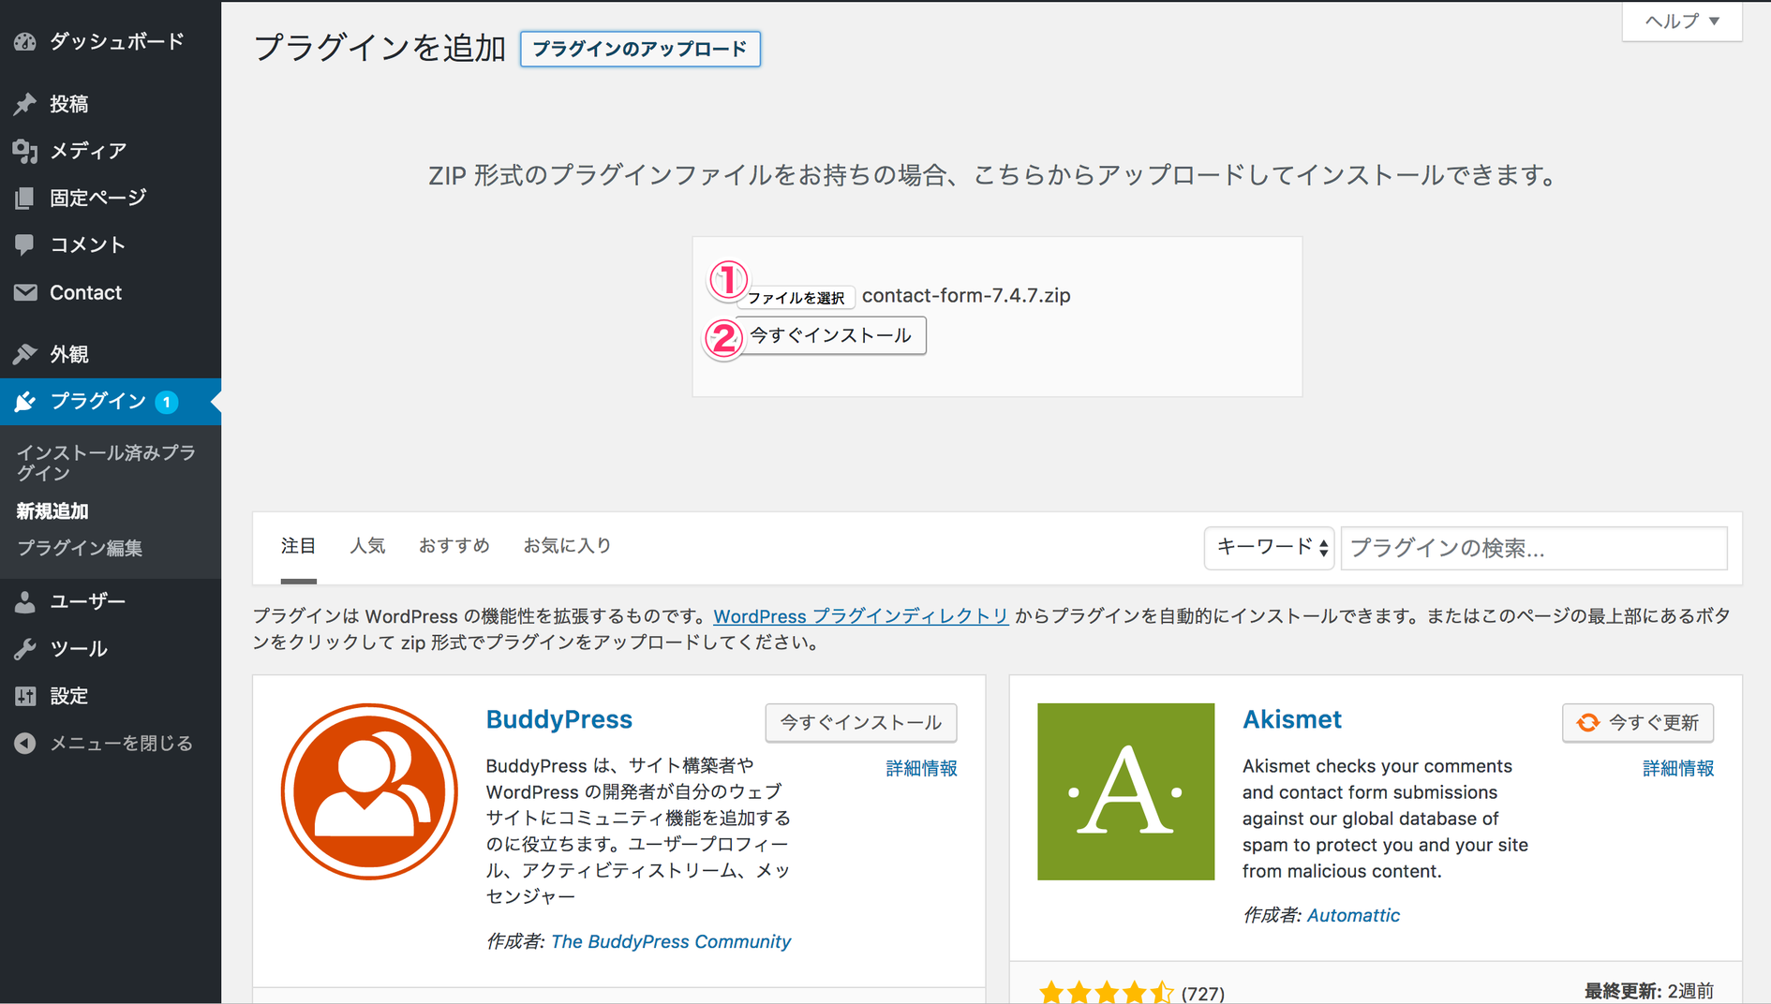Click the user icon for ユーザー
Screen dimensions: 1771x1004
pyautogui.click(x=25, y=601)
